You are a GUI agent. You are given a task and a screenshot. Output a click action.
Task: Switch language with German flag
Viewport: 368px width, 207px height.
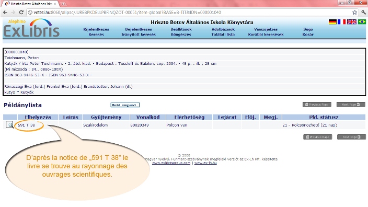click(x=332, y=22)
